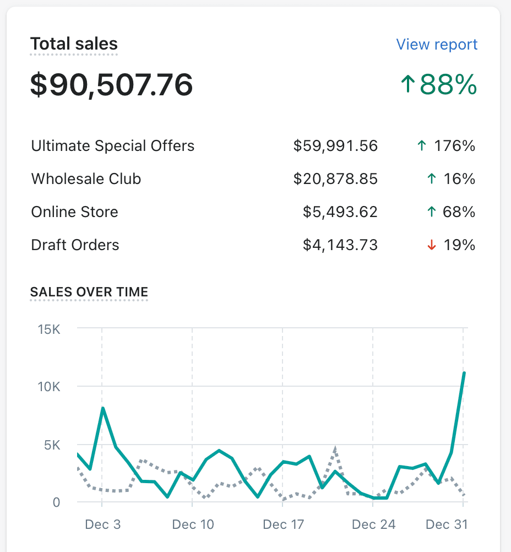The image size is (511, 552).
Task: Click the up arrow next to 16%
Action: pyautogui.click(x=432, y=179)
